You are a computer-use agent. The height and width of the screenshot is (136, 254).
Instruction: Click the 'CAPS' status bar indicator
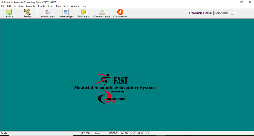pyautogui.click(x=134, y=133)
